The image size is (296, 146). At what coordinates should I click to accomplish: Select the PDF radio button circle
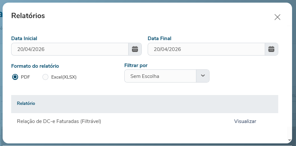[15, 77]
